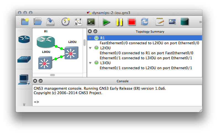Show more toolbar items via double chevron
The height and width of the screenshot is (134, 218).
coord(200,22)
